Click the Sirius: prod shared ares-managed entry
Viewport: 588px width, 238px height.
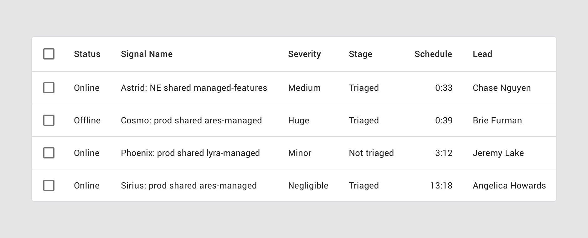(x=188, y=185)
